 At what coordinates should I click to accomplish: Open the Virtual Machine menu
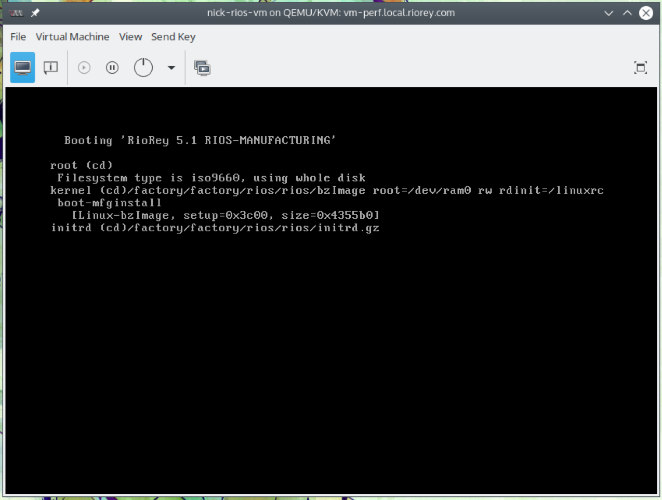click(x=73, y=37)
